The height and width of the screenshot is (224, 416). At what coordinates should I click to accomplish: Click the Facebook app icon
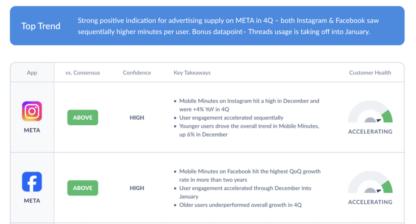pyautogui.click(x=32, y=182)
